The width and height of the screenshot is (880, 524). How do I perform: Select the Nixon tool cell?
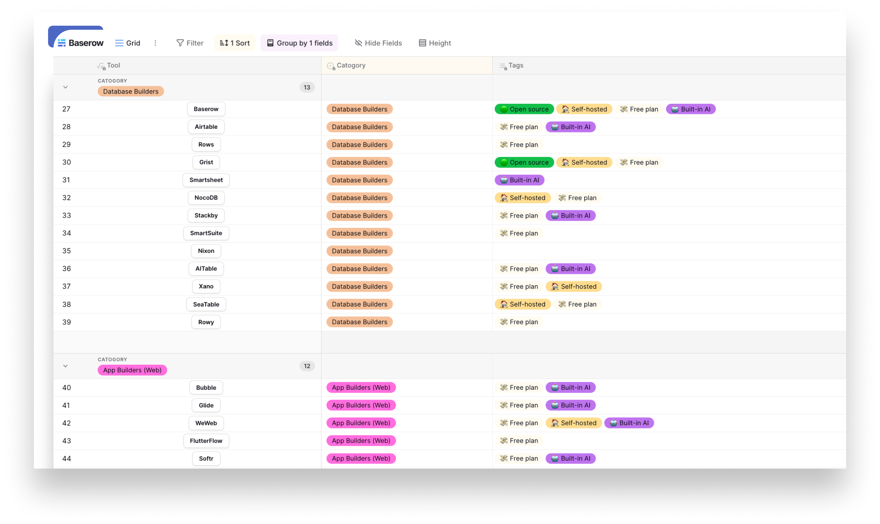206,251
